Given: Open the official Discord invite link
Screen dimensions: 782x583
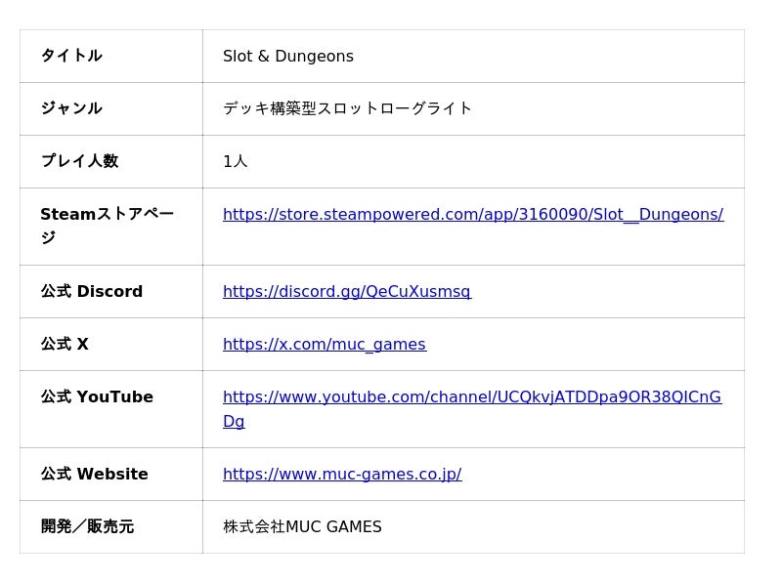Looking at the screenshot, I should [x=346, y=292].
